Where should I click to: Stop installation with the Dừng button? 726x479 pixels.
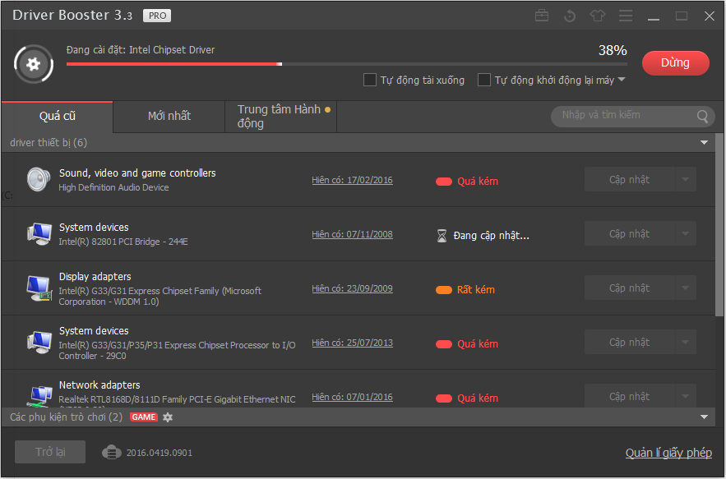(x=676, y=63)
